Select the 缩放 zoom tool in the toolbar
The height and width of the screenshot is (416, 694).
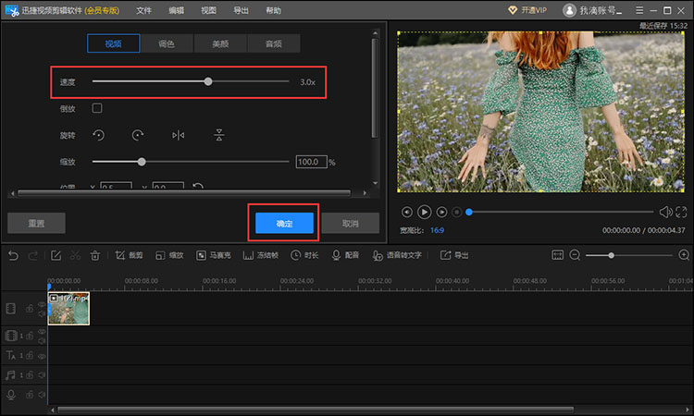169,255
